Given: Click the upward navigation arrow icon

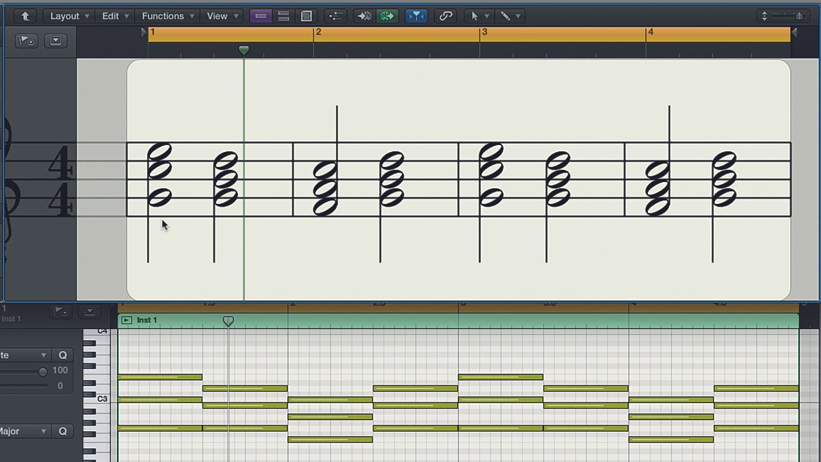Looking at the screenshot, I should click(25, 16).
